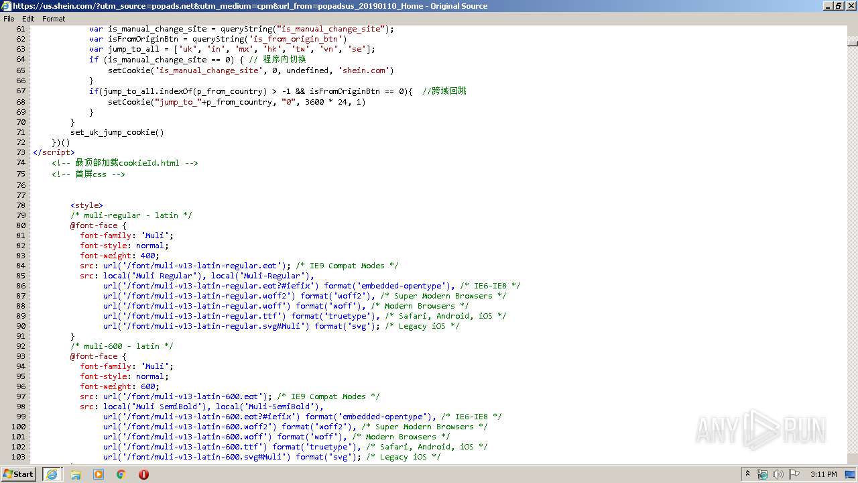Open the Format menu
Image resolution: width=858 pixels, height=483 pixels.
[x=54, y=19]
